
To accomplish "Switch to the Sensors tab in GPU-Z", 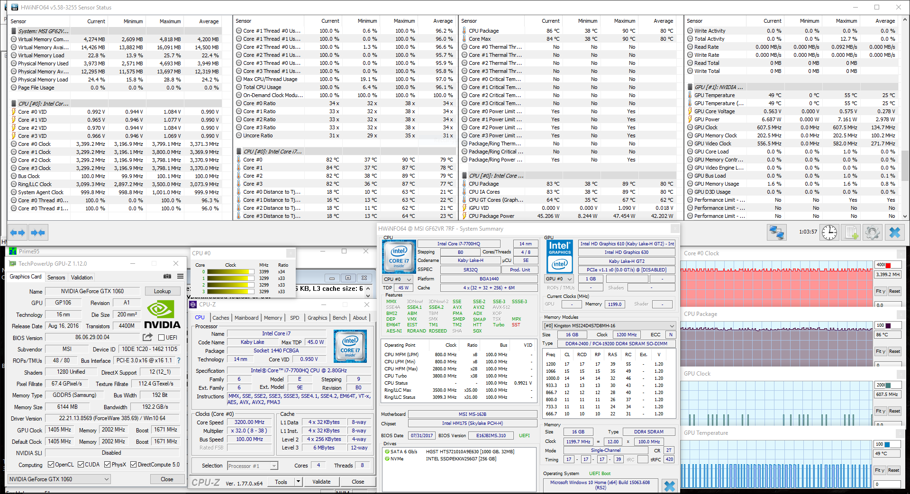I will tap(56, 278).
